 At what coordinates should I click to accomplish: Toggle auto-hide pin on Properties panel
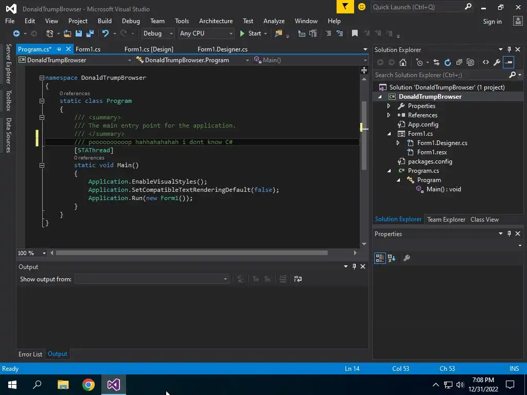click(509, 234)
